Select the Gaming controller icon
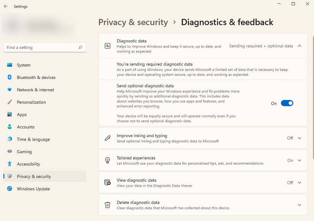This screenshot has height=221, width=314. click(x=10, y=152)
